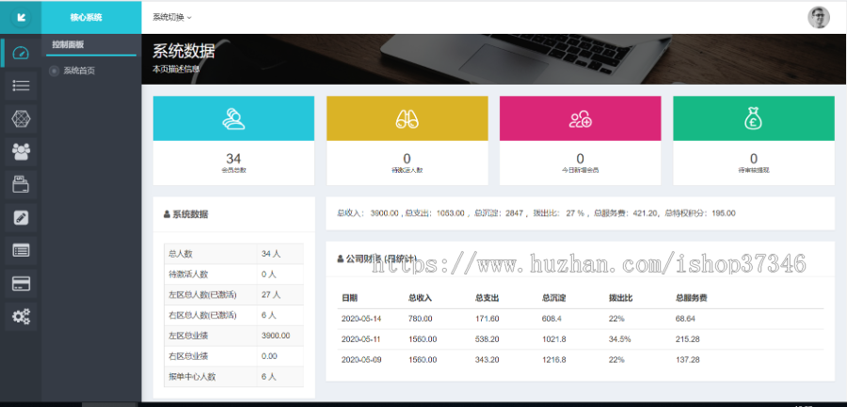This screenshot has height=407, width=847.
Task: Click the 2020-05-11 date cell
Action: [361, 339]
